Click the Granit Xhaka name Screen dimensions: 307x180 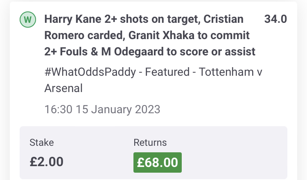161,35
